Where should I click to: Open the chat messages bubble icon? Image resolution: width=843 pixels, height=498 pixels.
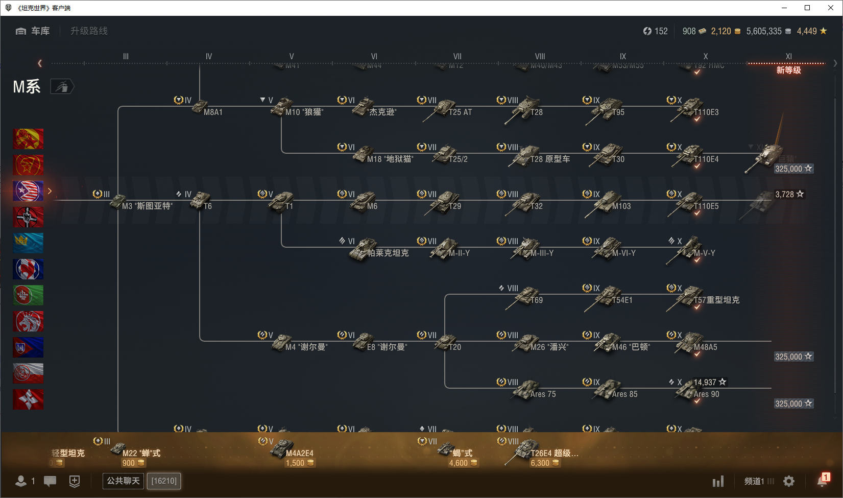point(50,481)
